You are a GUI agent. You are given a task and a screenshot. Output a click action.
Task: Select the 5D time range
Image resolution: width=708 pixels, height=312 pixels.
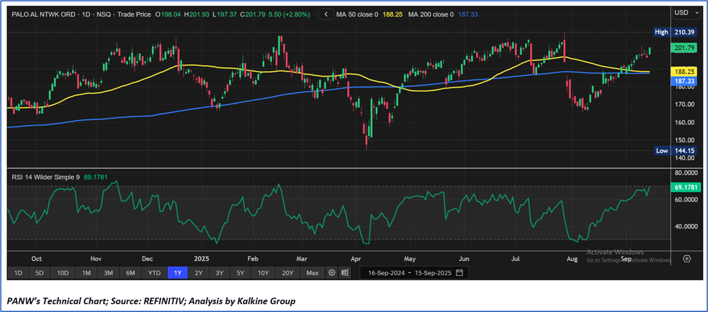[39, 273]
